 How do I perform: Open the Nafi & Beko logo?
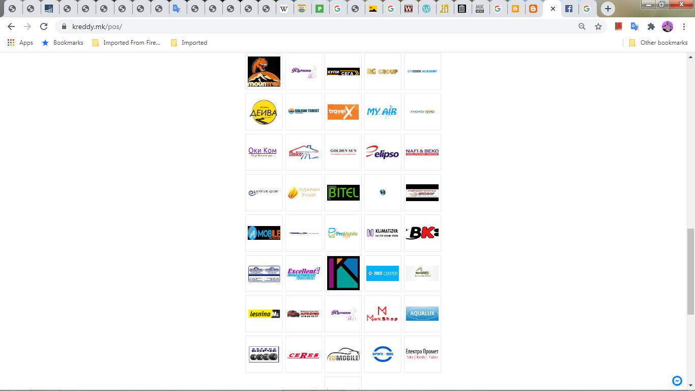coord(422,152)
